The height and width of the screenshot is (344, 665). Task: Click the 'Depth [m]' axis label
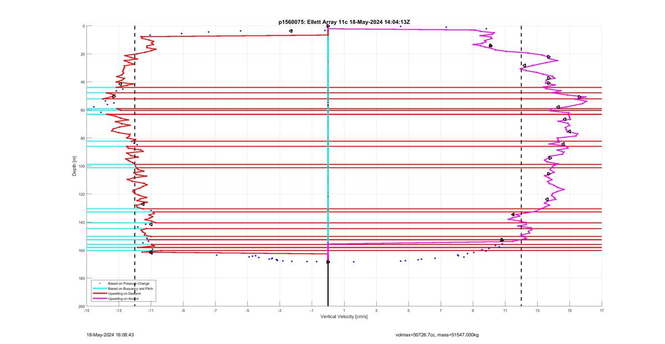pyautogui.click(x=74, y=166)
